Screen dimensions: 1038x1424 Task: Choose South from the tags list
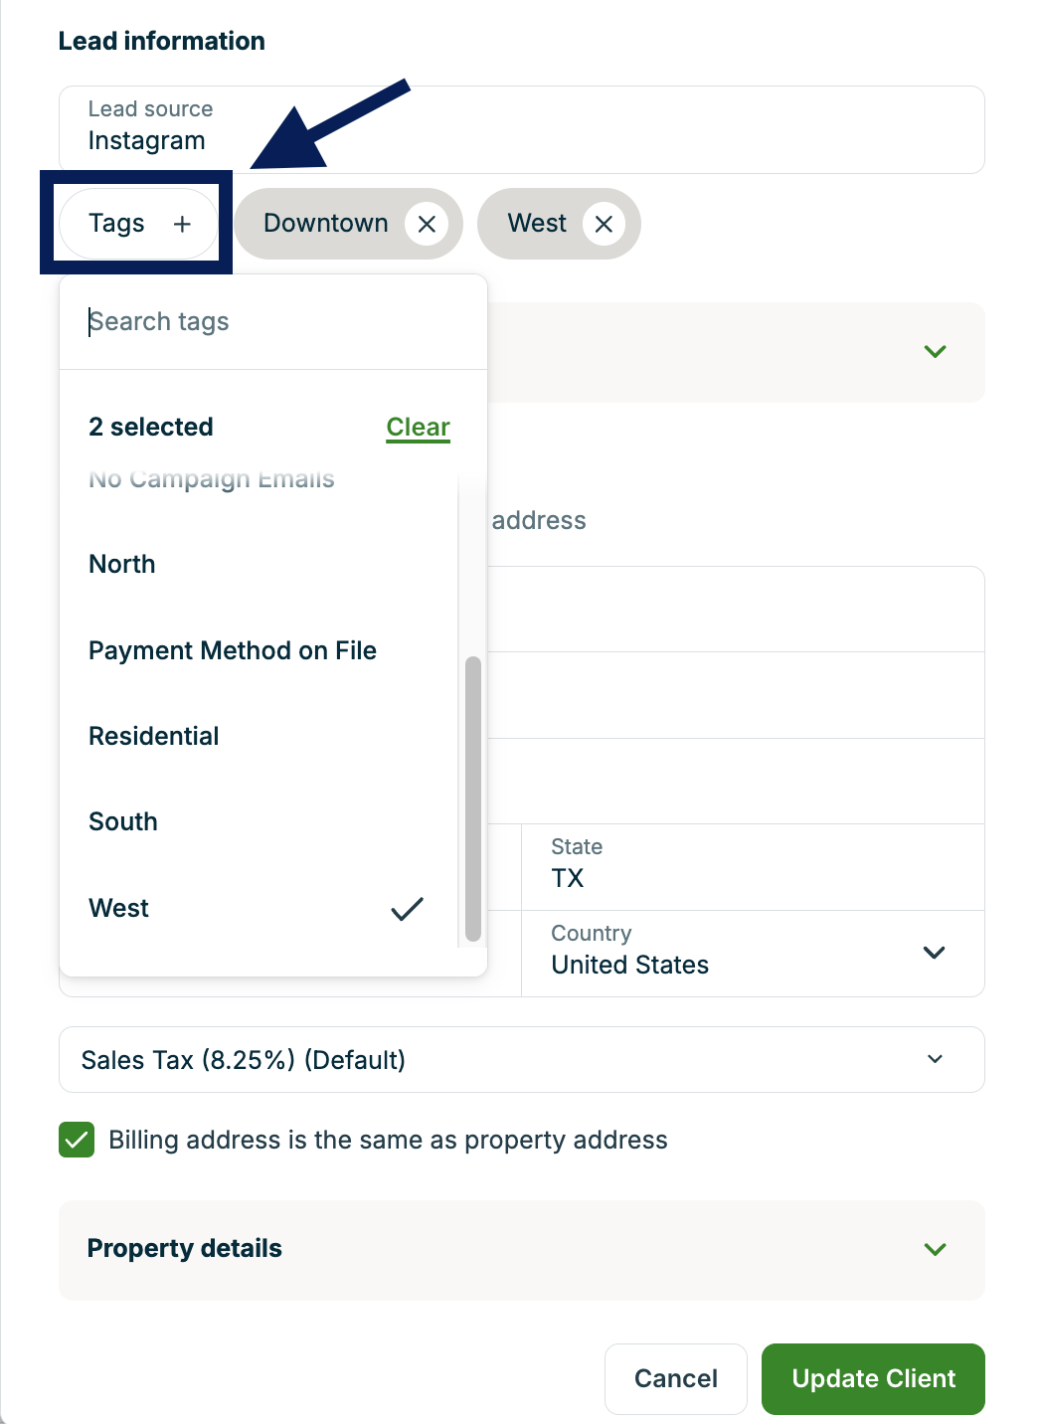point(122,821)
